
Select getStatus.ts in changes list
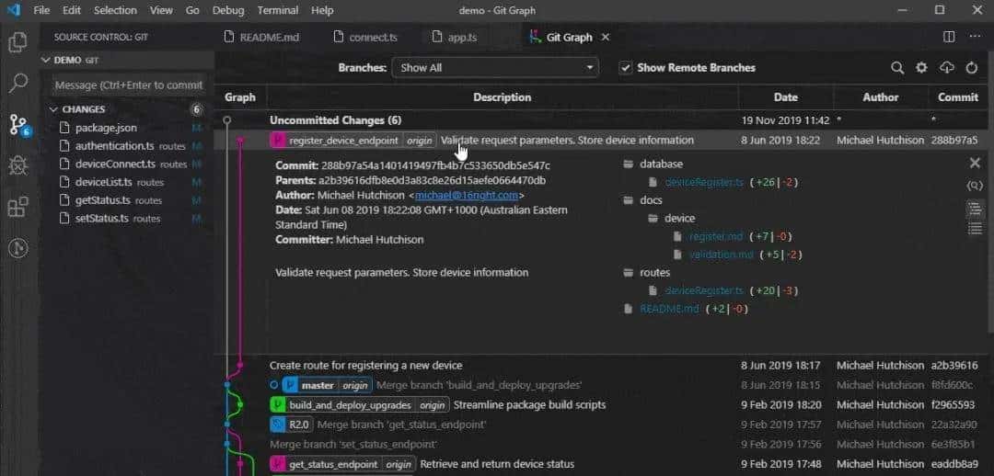coord(103,200)
